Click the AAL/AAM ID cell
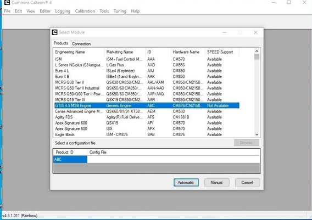Viewport: 312px width, 220px height. click(155, 82)
